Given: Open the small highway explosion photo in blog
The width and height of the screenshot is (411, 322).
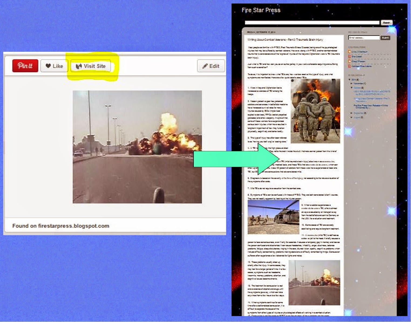Looking at the screenshot, I should [x=314, y=282].
